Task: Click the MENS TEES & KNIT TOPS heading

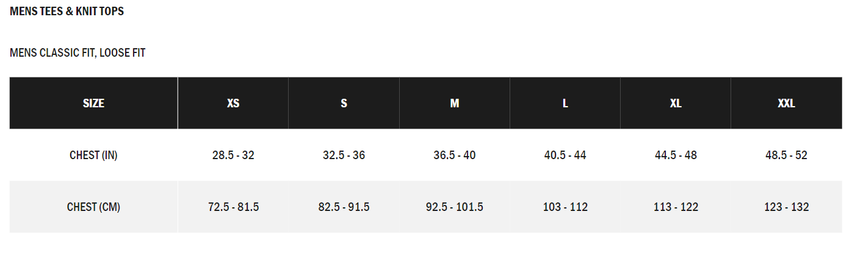Action: tap(67, 12)
